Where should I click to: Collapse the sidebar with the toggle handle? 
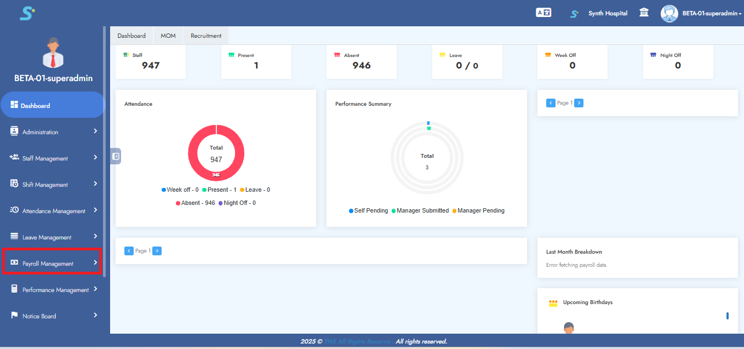click(x=116, y=156)
